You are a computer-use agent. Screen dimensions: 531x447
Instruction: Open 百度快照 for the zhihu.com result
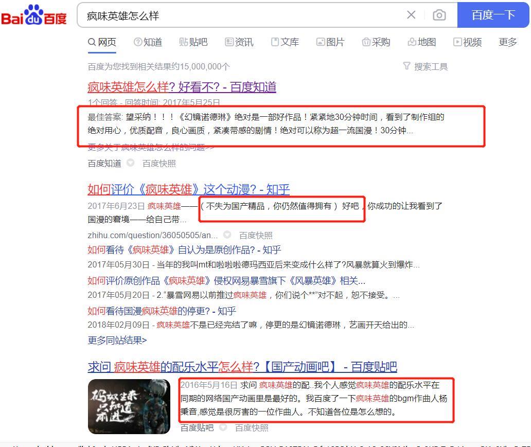256,236
